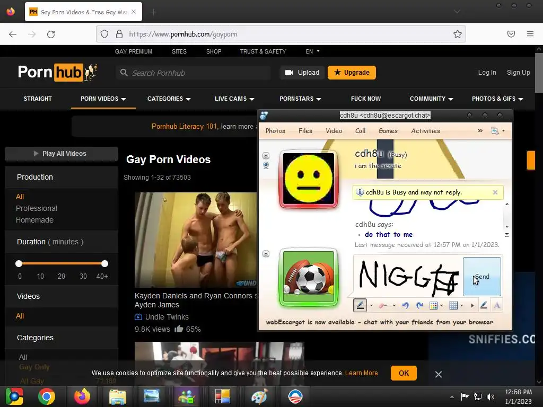Image resolution: width=543 pixels, height=407 pixels.
Task: Click the left duration slider handle
Action: coord(19,264)
